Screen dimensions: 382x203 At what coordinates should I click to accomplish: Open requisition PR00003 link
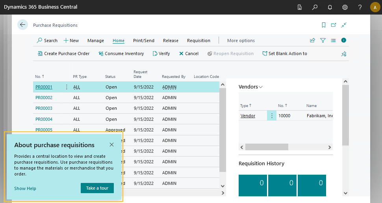[x=44, y=108]
